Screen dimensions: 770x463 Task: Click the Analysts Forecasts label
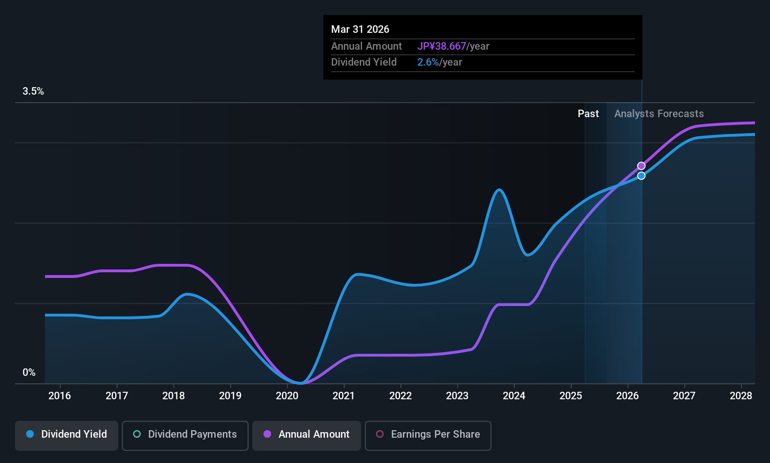(659, 114)
